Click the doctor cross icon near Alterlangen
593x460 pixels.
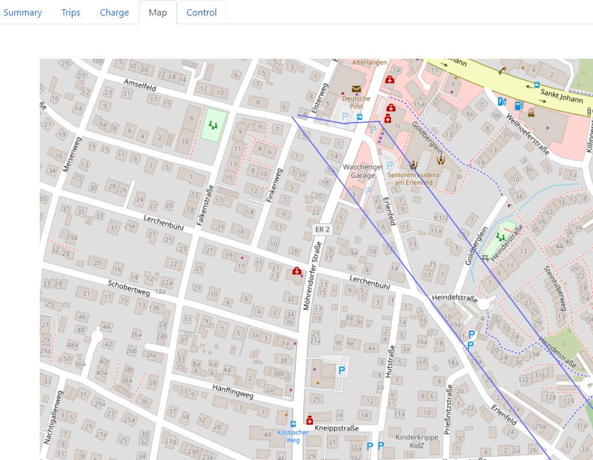tap(390, 80)
